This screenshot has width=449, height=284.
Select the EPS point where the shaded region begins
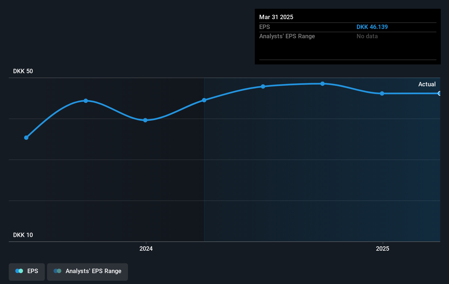click(204, 100)
